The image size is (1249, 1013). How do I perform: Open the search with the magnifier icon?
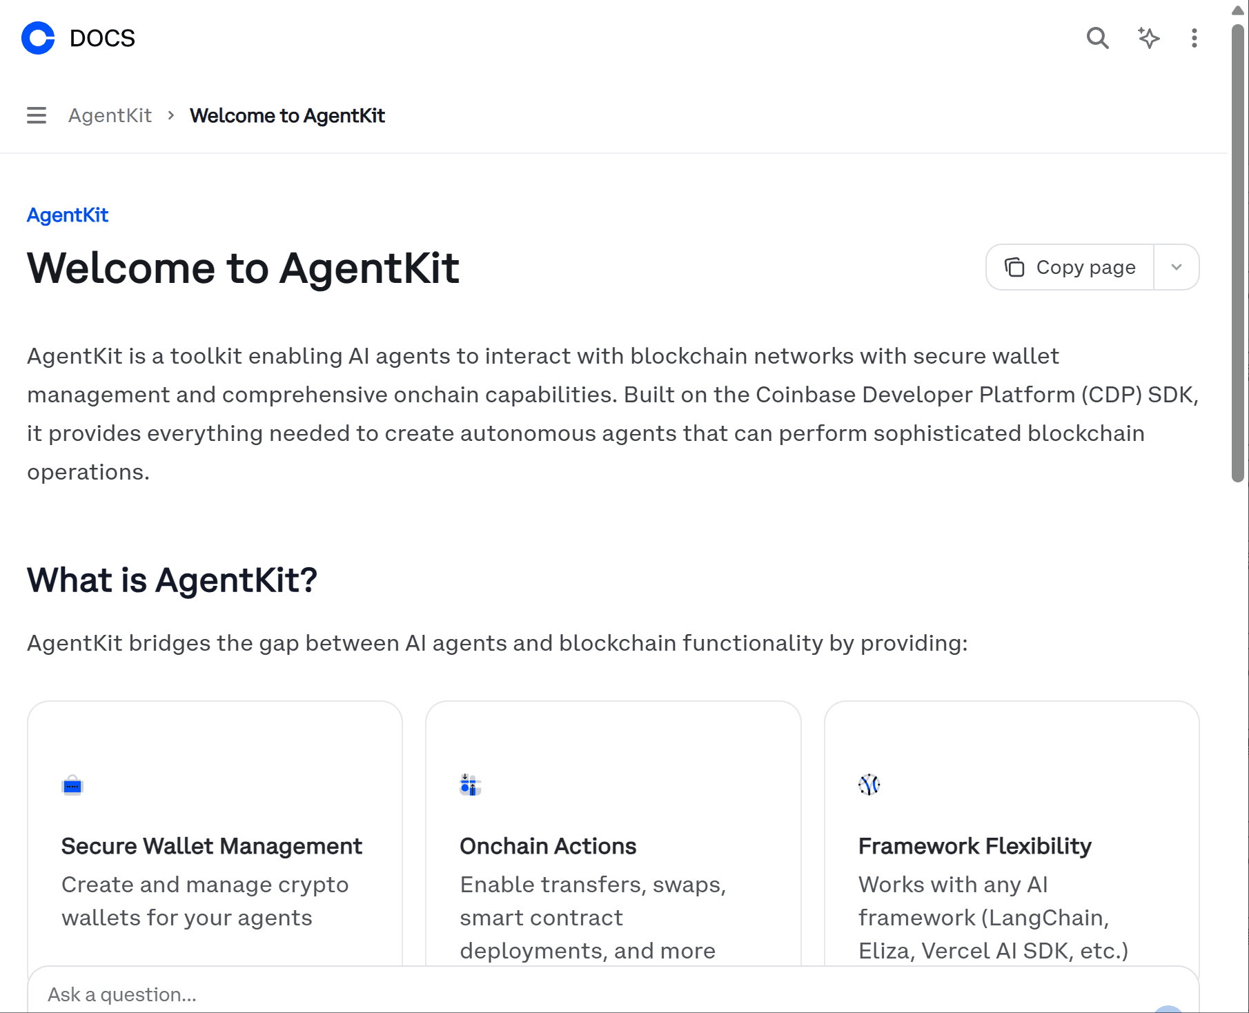[1097, 39]
